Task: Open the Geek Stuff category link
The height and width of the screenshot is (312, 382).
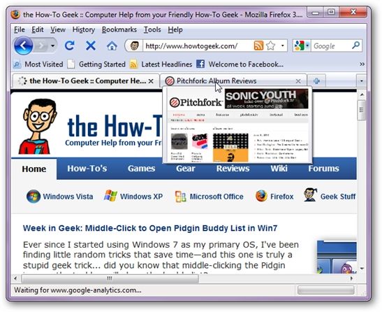Action: coord(338,197)
